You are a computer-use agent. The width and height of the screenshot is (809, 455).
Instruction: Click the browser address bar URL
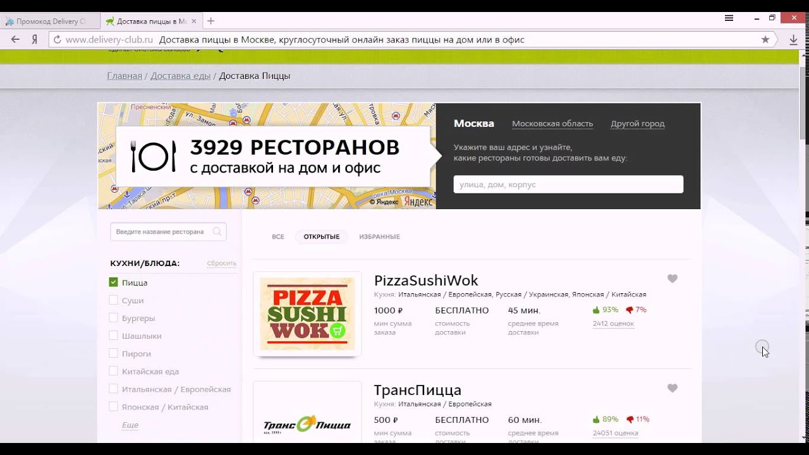coord(109,40)
